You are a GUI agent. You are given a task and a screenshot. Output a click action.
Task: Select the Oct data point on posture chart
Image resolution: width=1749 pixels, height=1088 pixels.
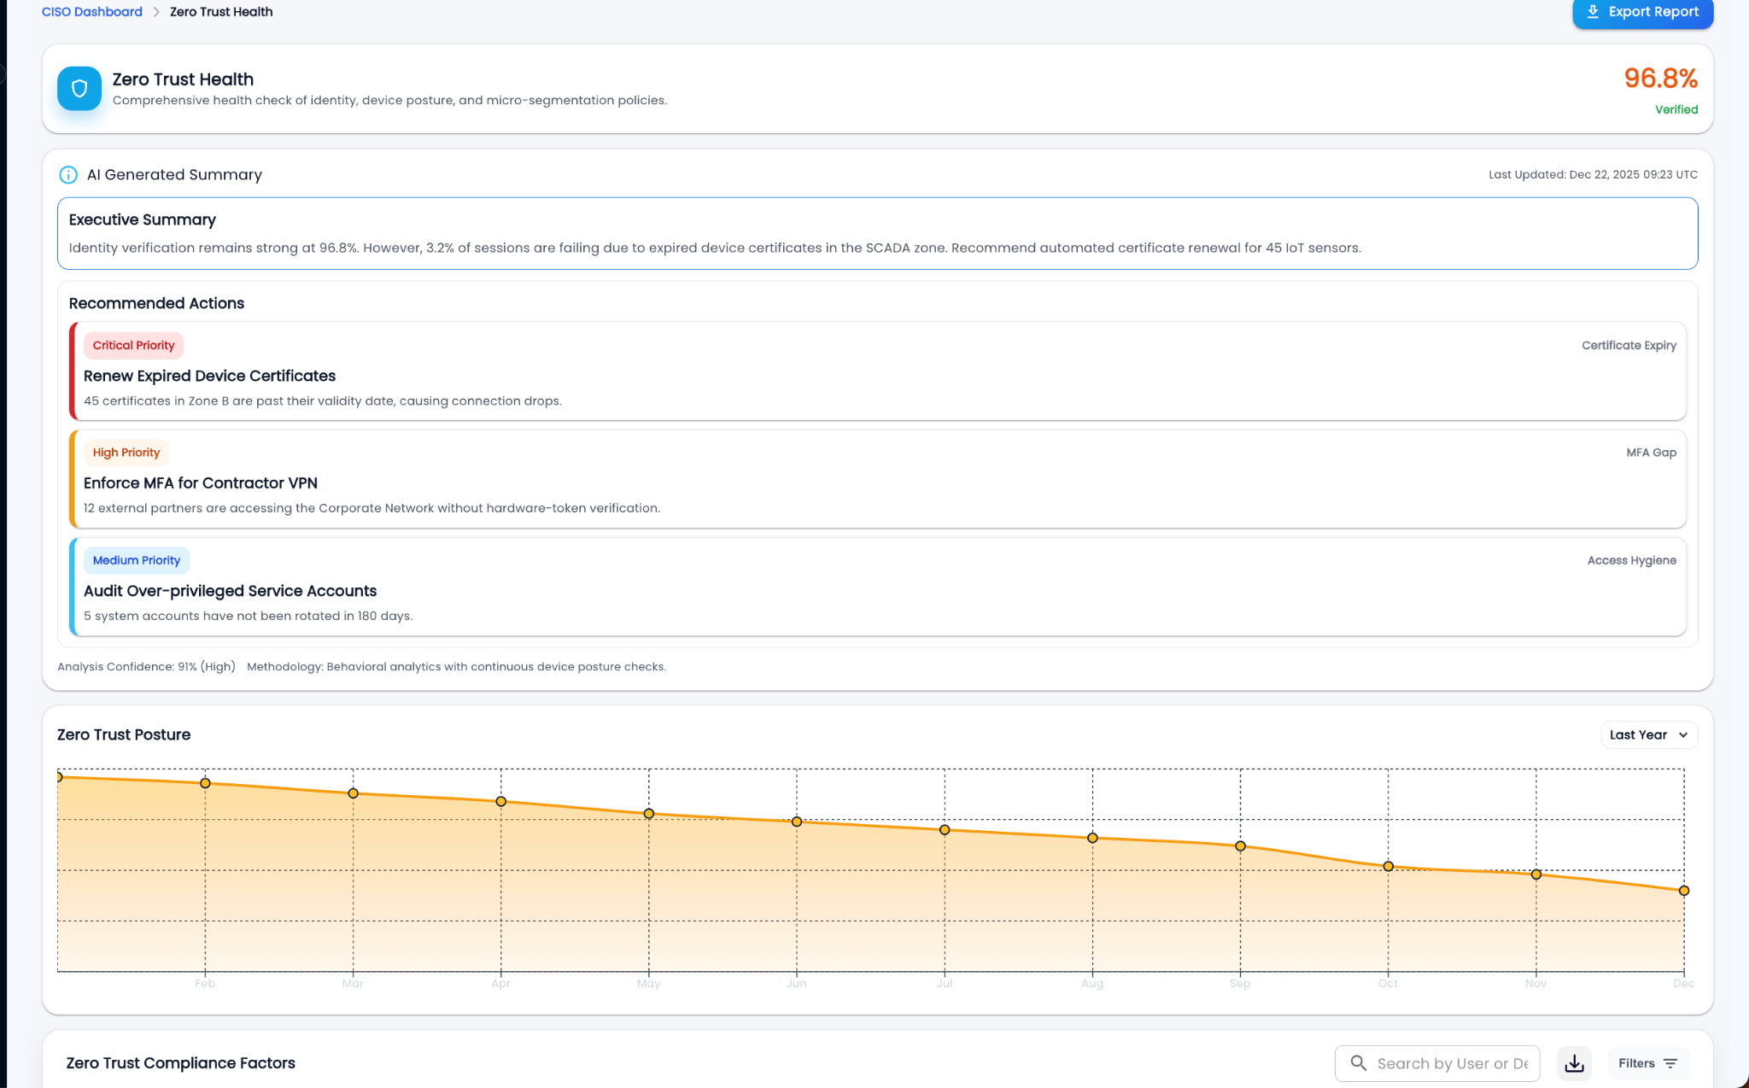click(x=1388, y=866)
